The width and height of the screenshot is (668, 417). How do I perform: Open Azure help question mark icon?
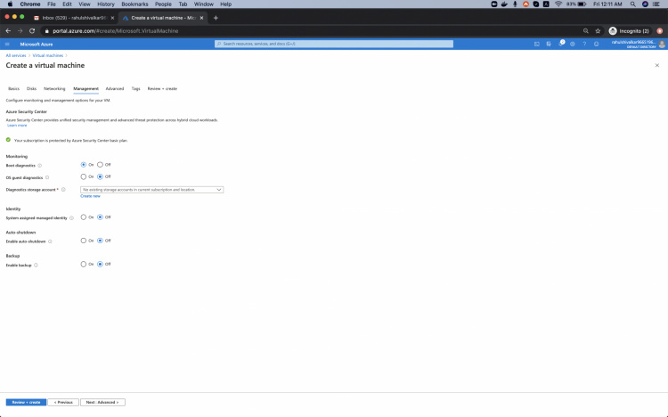pos(584,44)
